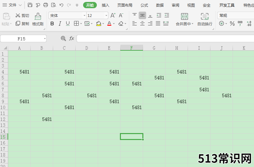Viewport: 254px width, 167px height.
Task: Open Print Preview icon
Action: click(53, 5)
